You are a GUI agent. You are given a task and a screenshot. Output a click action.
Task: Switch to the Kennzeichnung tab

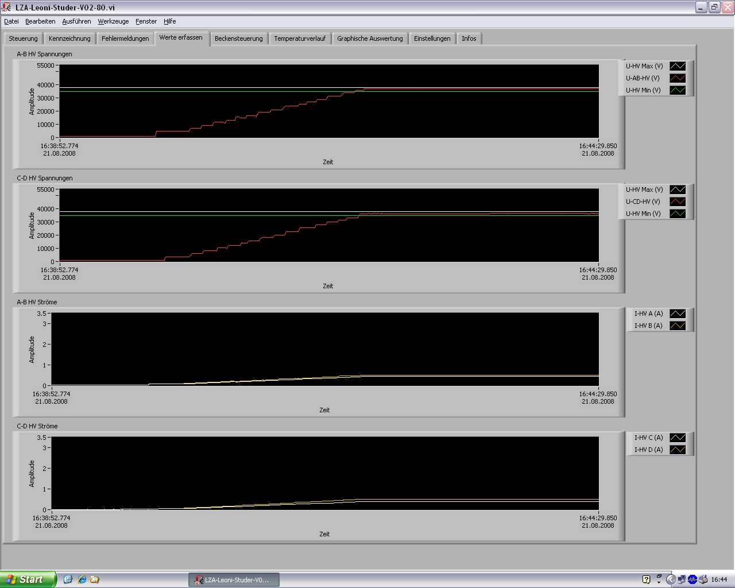69,38
